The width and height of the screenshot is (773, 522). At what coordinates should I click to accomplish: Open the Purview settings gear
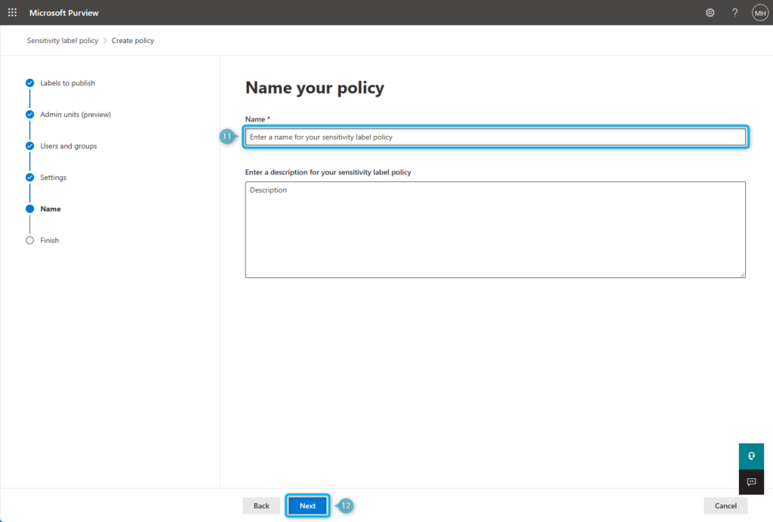[x=710, y=12]
